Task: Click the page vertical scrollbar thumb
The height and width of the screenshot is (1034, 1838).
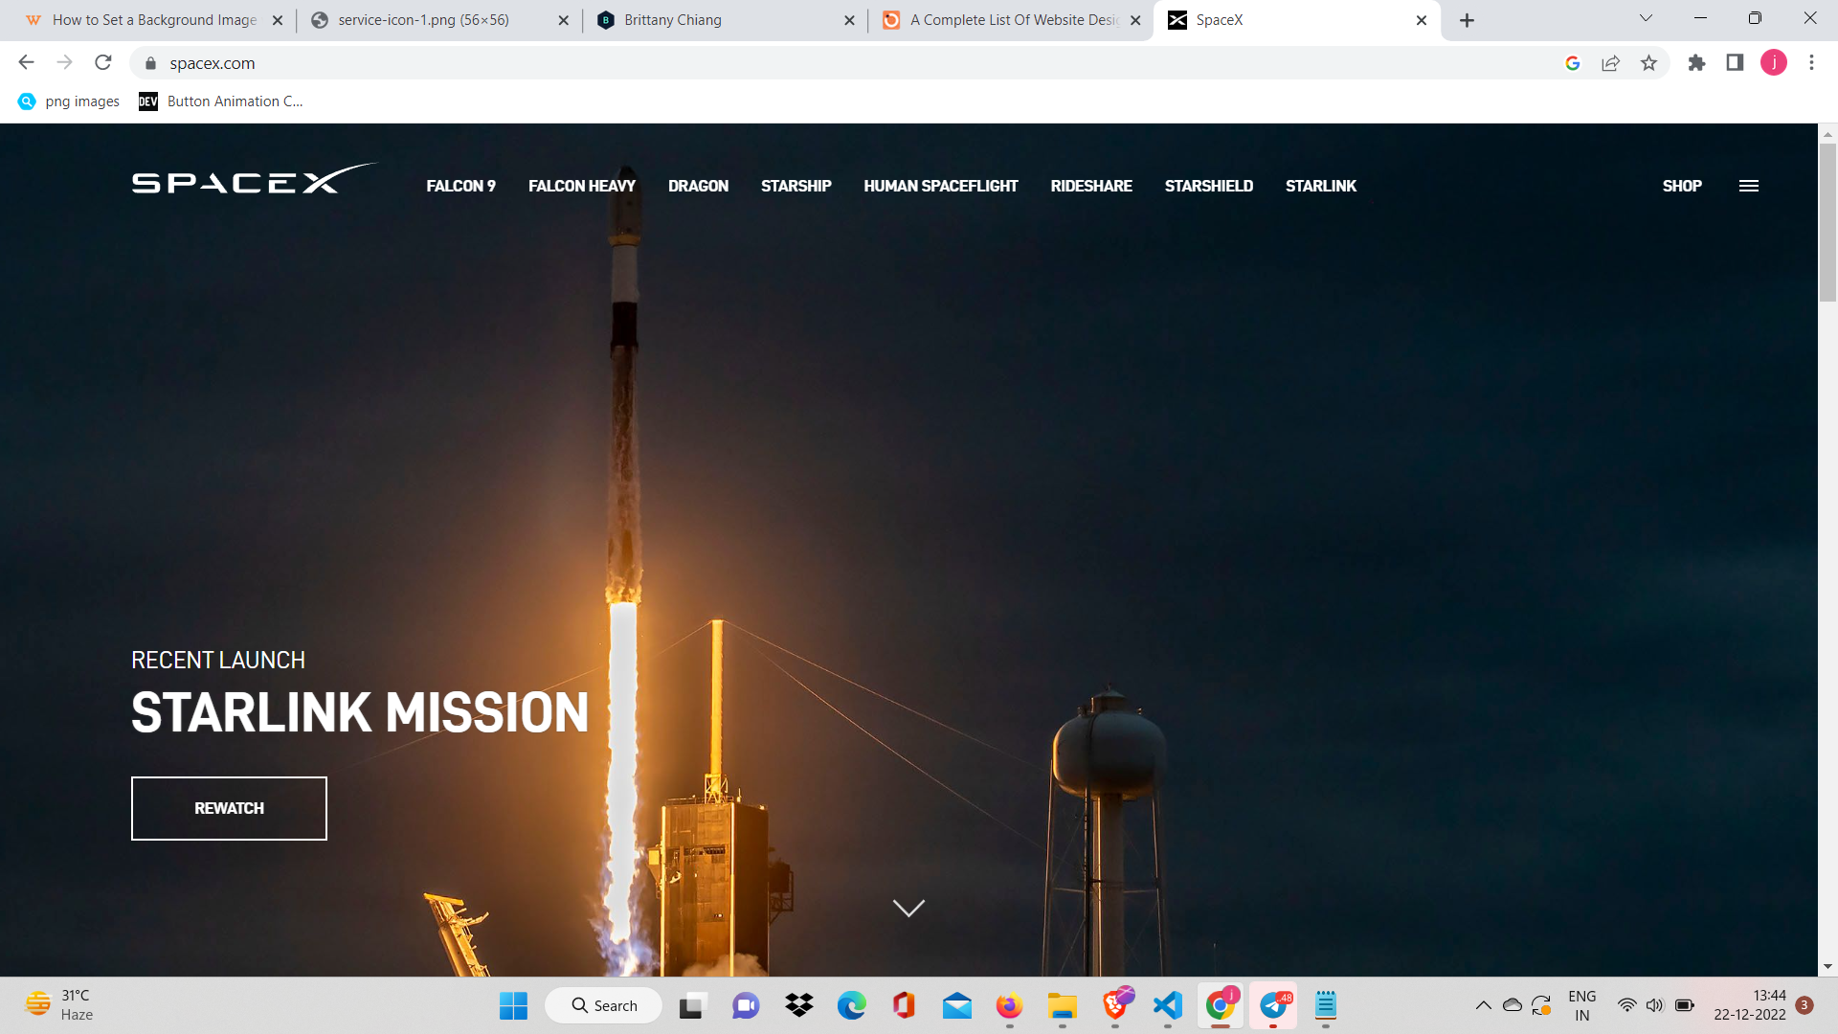Action: tap(1827, 220)
